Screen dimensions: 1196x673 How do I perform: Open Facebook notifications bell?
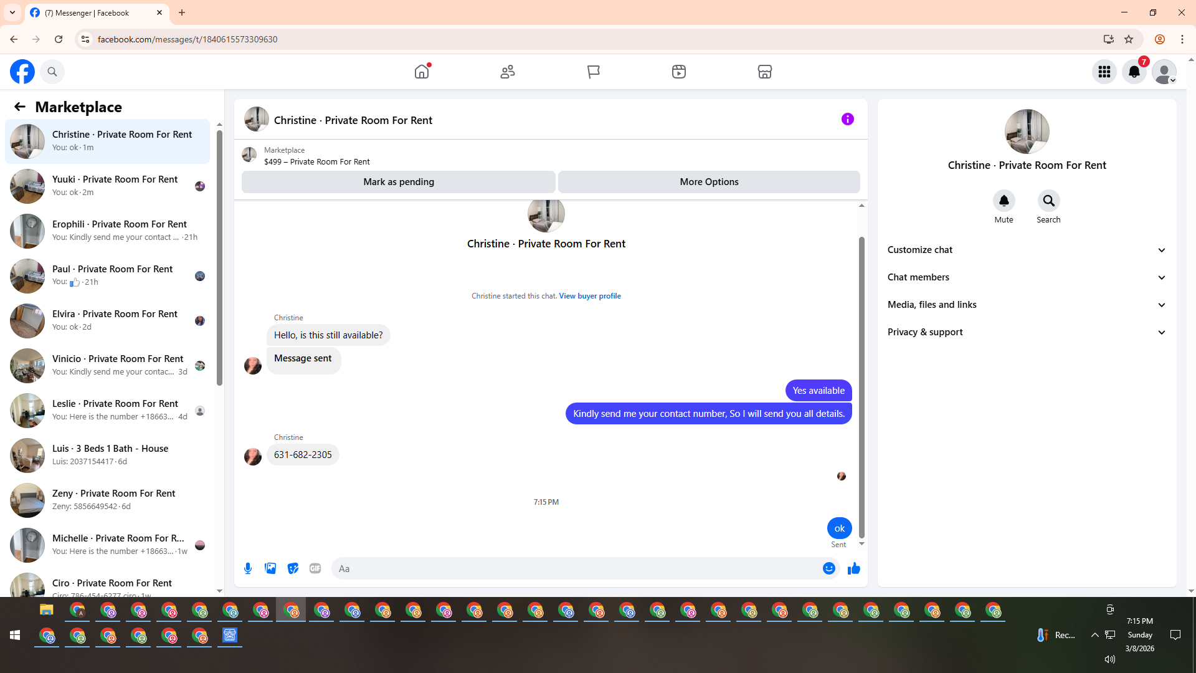click(1134, 72)
